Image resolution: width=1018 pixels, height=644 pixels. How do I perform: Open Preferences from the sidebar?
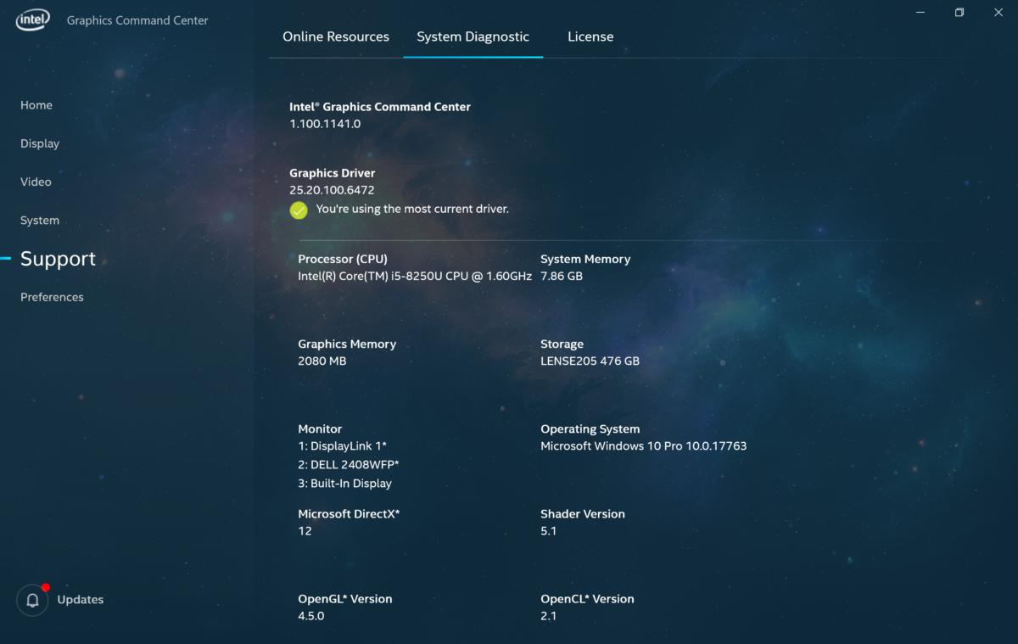52,297
